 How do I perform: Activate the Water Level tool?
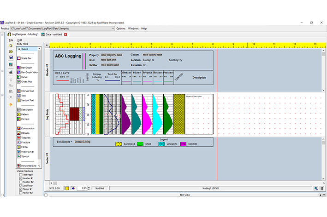[27, 151]
